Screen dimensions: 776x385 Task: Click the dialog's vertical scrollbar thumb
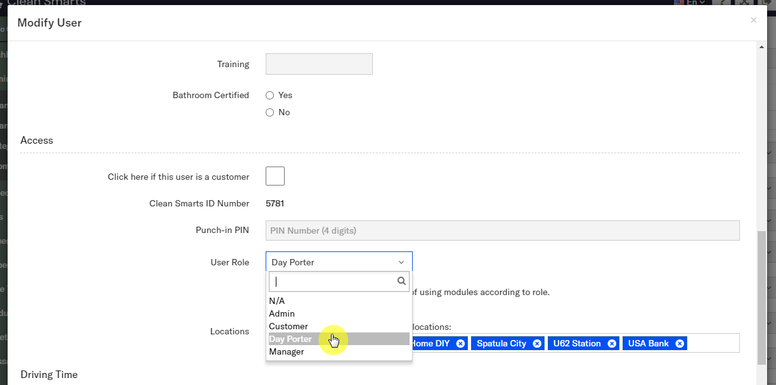click(762, 298)
